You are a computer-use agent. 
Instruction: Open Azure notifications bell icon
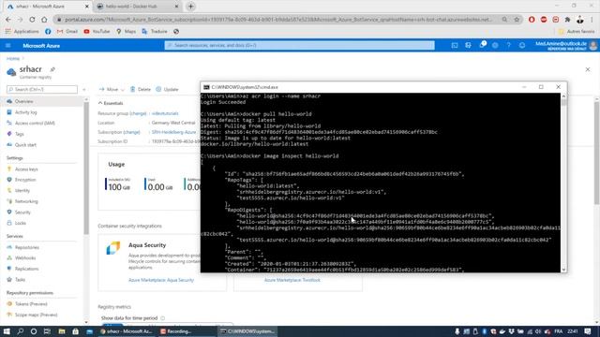click(482, 46)
